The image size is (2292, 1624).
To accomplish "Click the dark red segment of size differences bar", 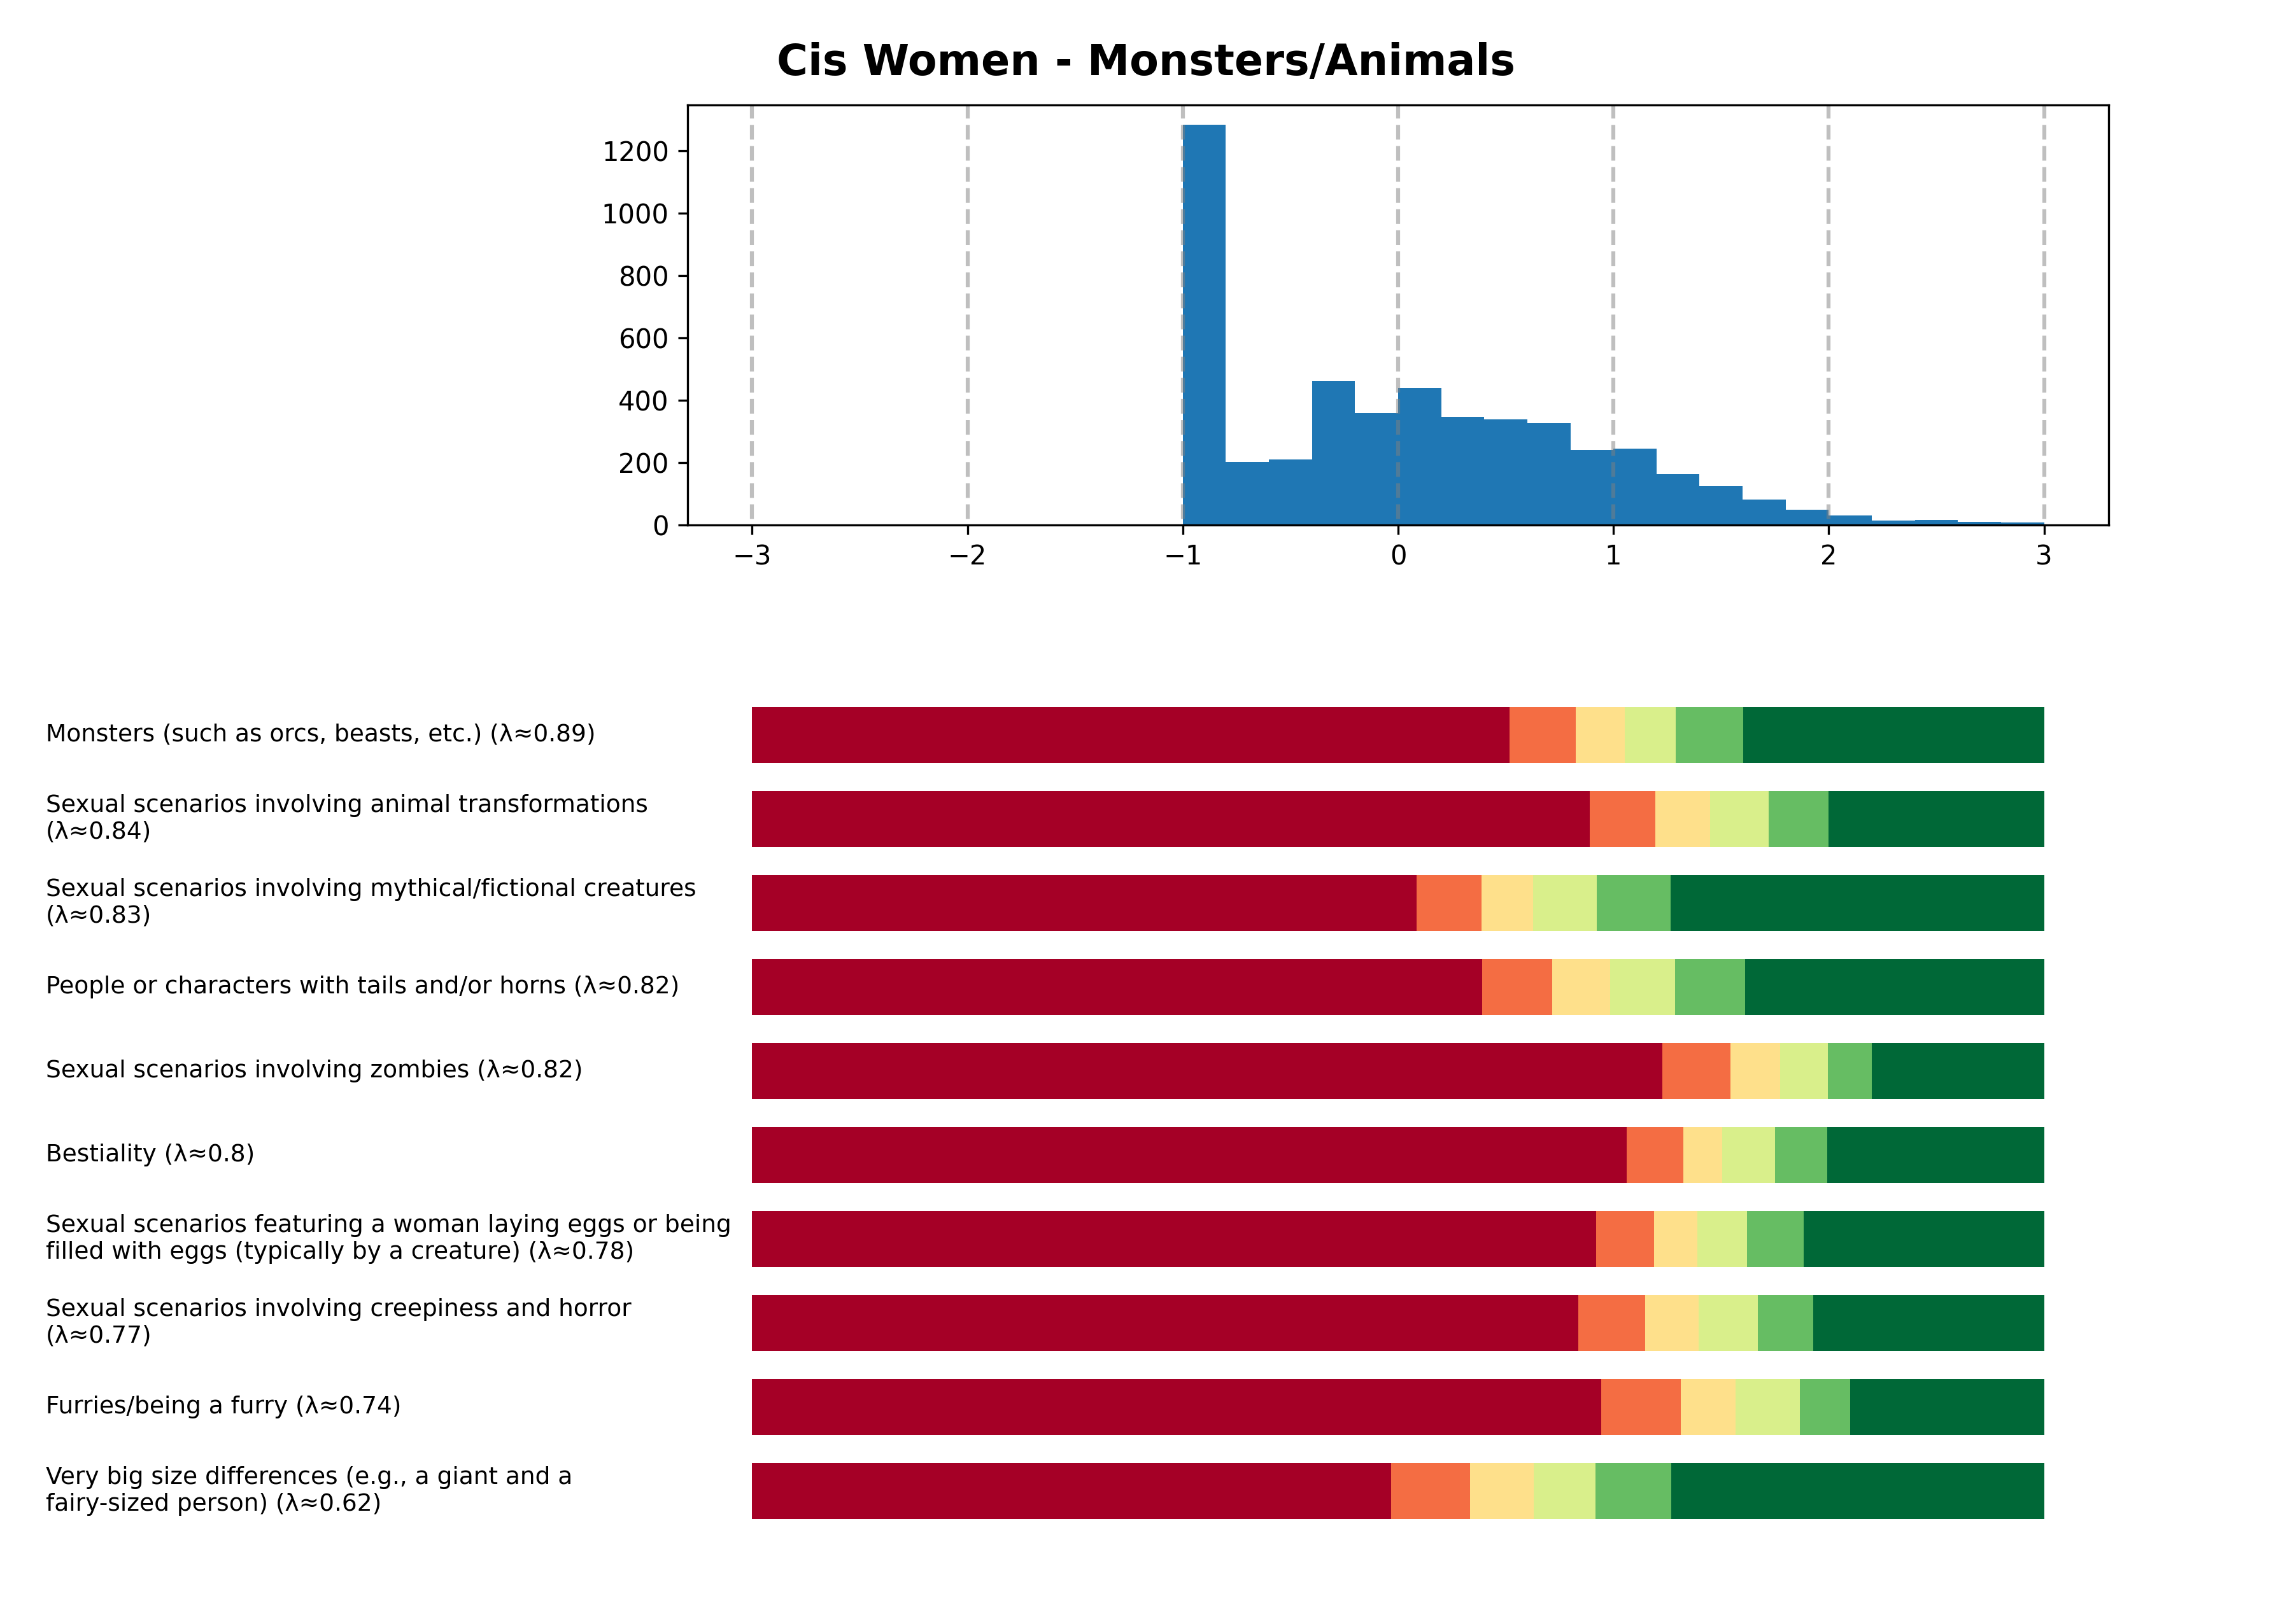I will (1070, 1491).
